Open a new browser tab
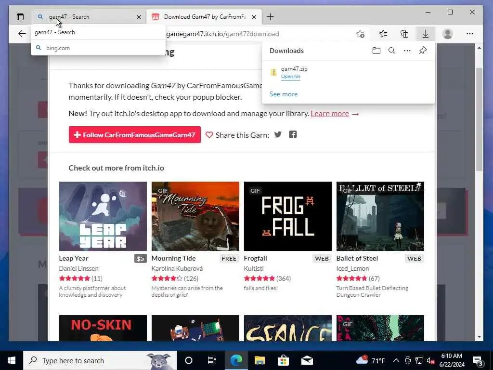 270,17
